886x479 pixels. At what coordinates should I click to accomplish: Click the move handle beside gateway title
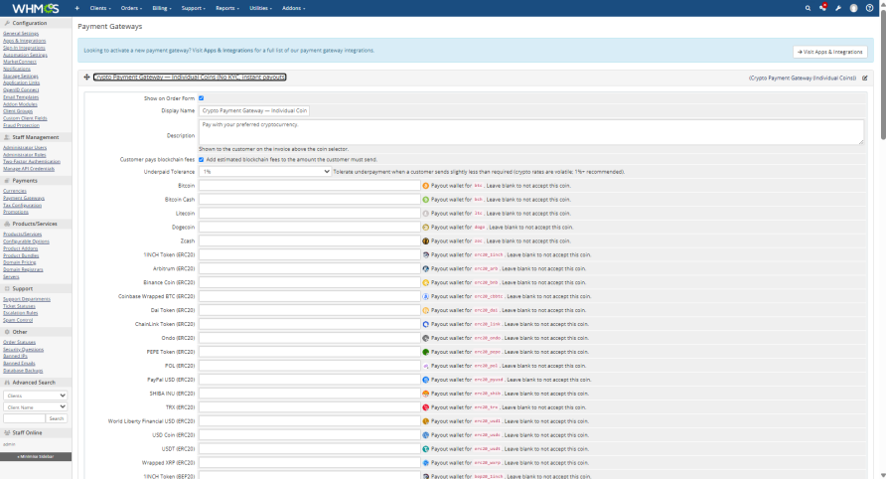coord(86,77)
